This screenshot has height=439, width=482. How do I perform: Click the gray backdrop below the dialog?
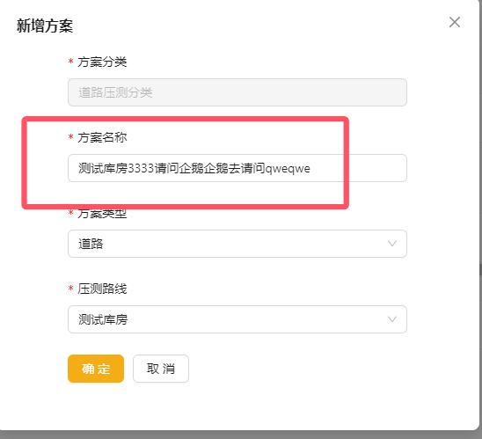pos(241,435)
